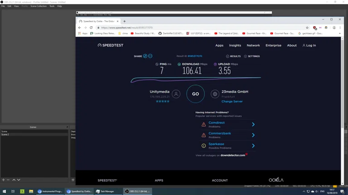Close the Speedtest by Ookla tab
Image resolution: width=348 pixels, height=195 pixels.
[118, 21]
